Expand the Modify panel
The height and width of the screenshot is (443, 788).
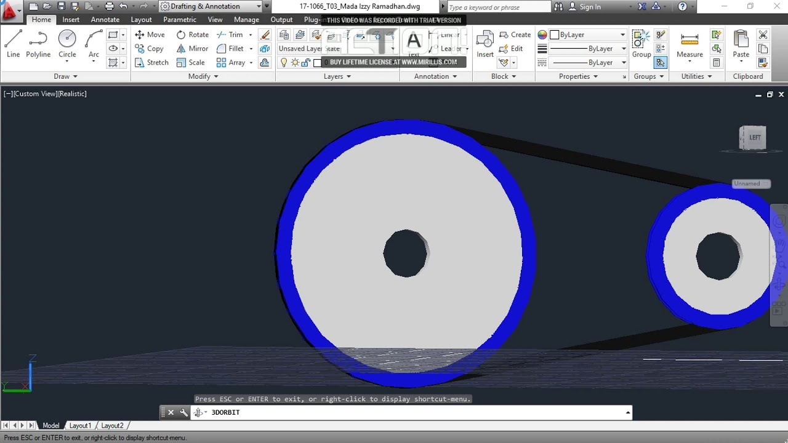tap(203, 76)
